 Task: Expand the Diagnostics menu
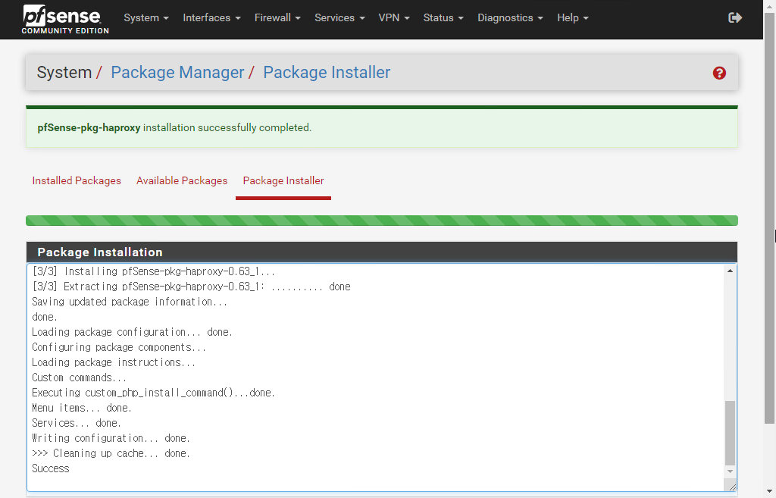coord(510,18)
